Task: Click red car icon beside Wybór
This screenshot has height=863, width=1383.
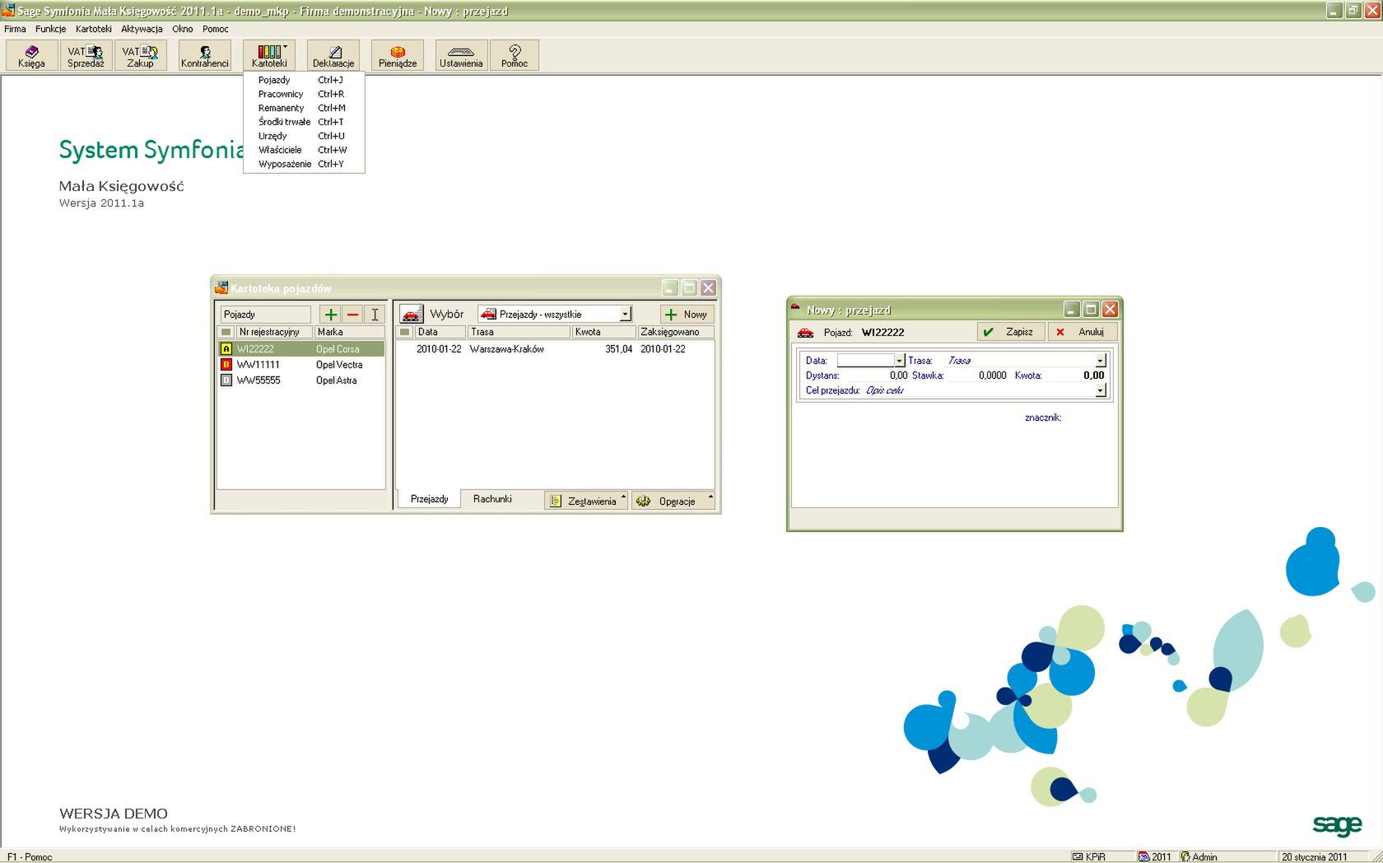Action: tap(411, 315)
